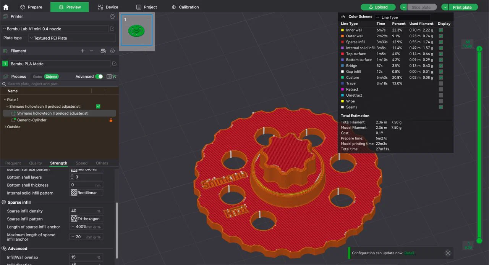Enable Retract display checkbox

[441, 89]
